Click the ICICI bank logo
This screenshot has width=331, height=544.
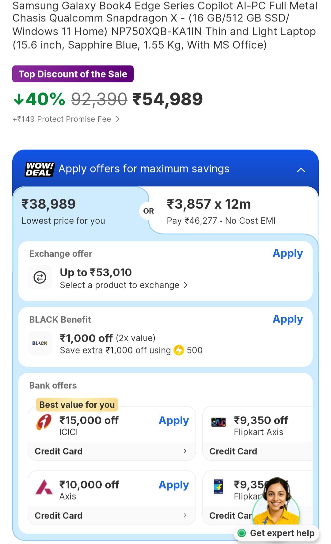click(44, 422)
